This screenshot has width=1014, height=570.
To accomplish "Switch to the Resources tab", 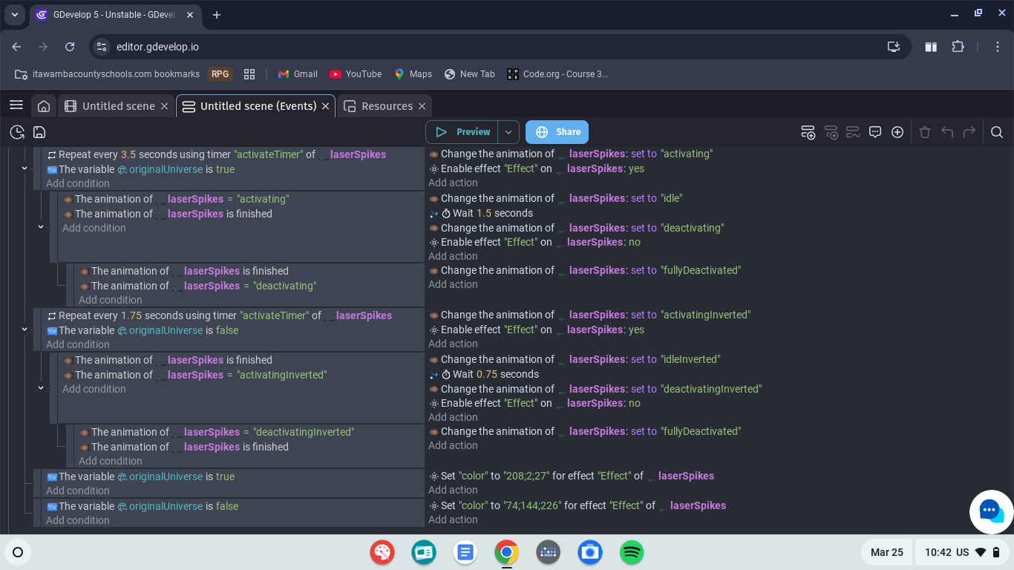I will coord(387,106).
